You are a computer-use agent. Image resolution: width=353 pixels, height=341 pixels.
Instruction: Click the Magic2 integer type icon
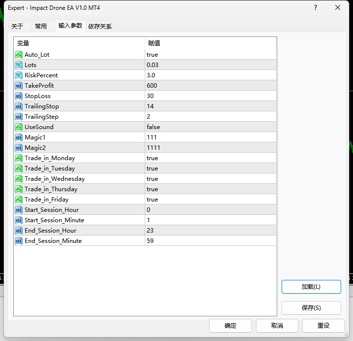19,148
